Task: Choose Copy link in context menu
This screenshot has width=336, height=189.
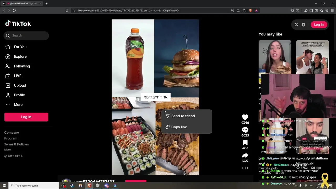Action: (187, 127)
